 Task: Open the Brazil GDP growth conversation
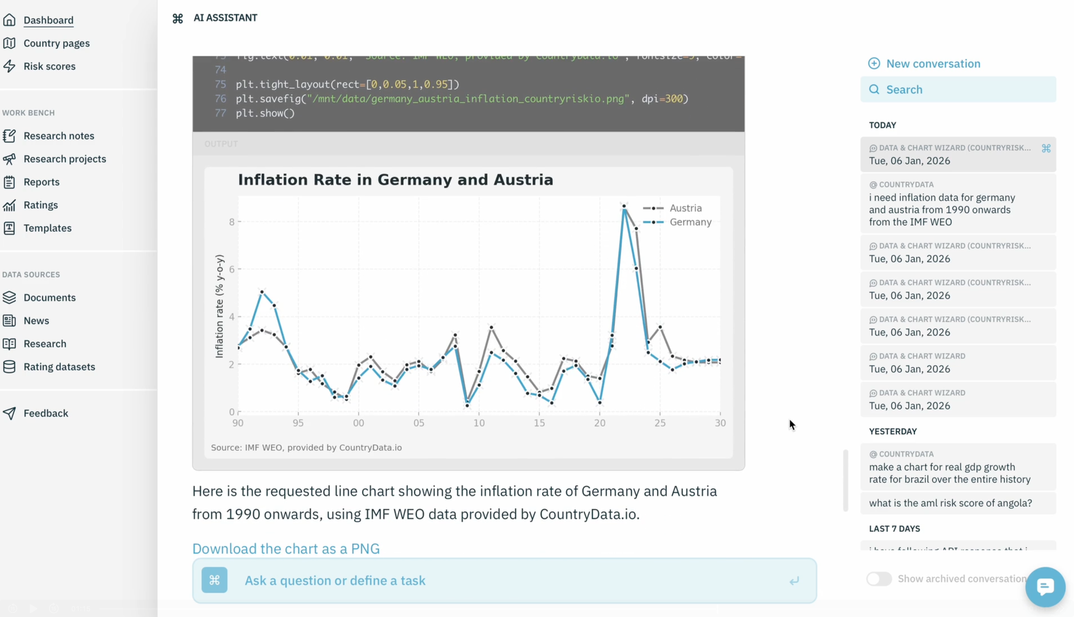949,472
